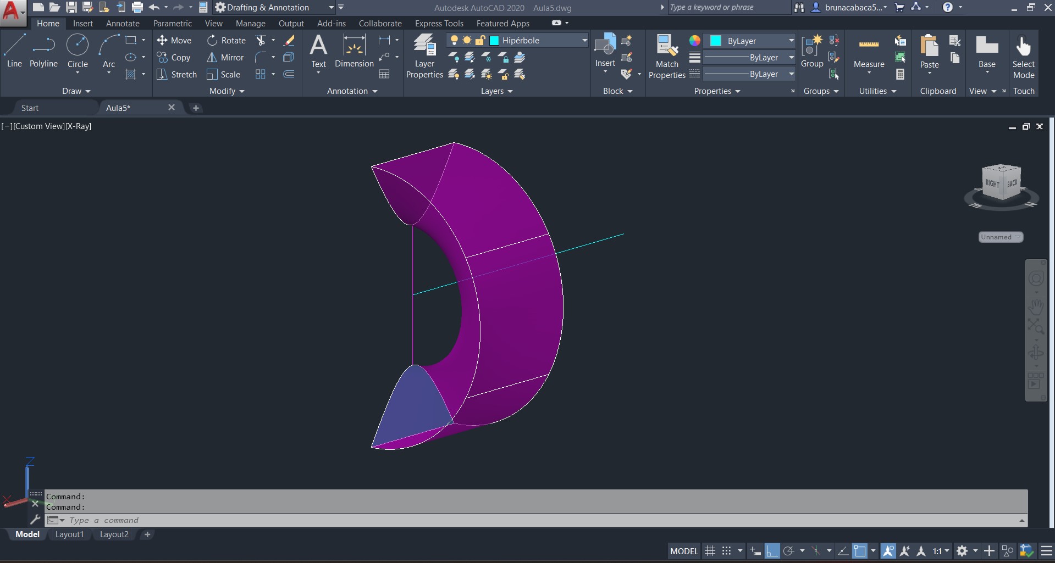
Task: Switch to the Insert ribbon tab
Action: click(83, 23)
